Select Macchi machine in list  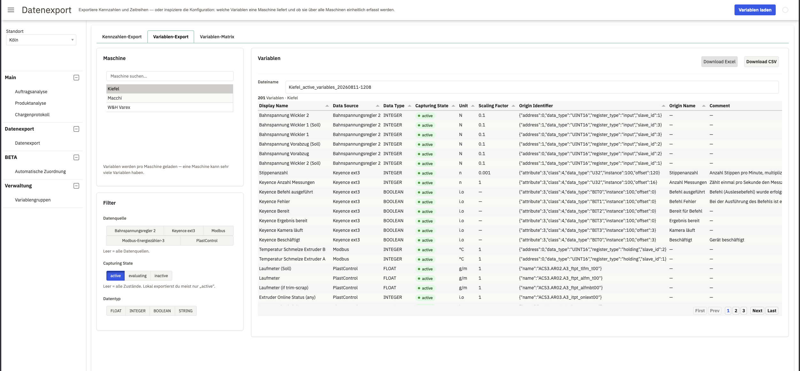click(170, 98)
